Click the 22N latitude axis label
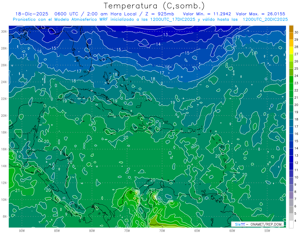Screen dimensions: 303x234 [4, 99]
